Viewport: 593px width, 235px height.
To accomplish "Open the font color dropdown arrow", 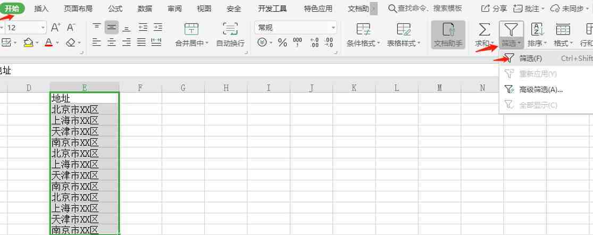I will 57,43.
